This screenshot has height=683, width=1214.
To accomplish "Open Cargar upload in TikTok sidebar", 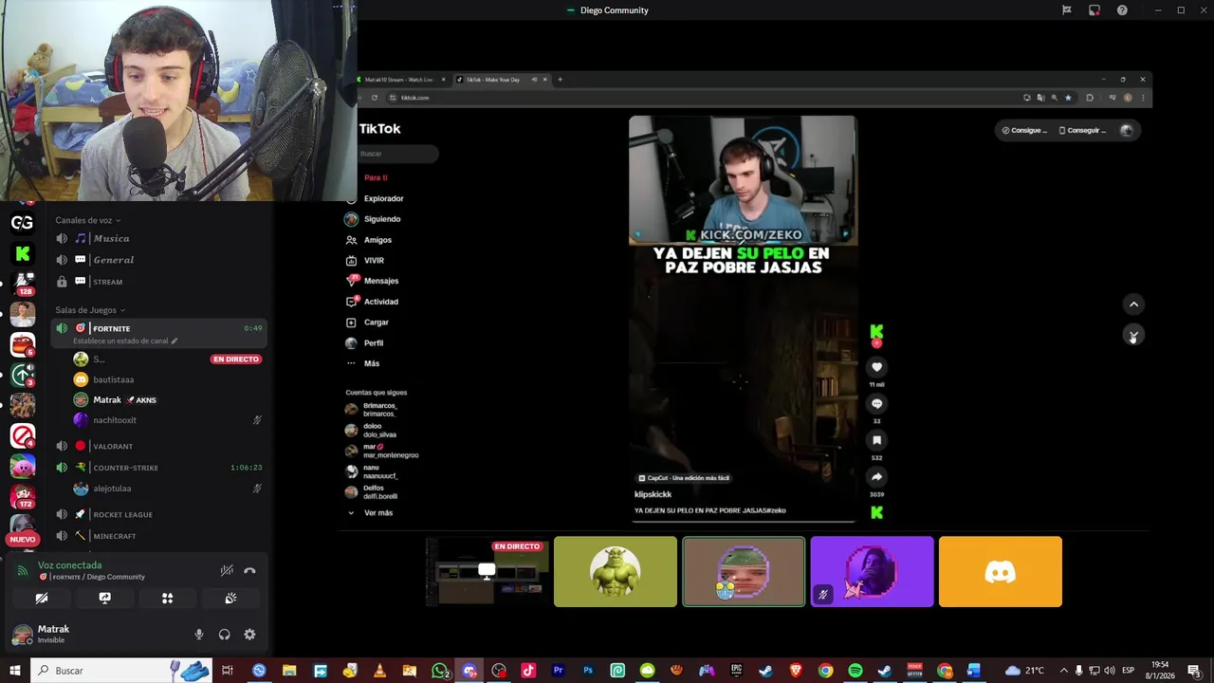I will 369,323.
